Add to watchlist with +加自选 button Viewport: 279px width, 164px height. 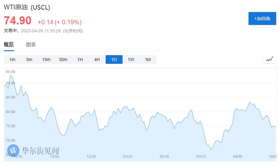tap(262, 18)
